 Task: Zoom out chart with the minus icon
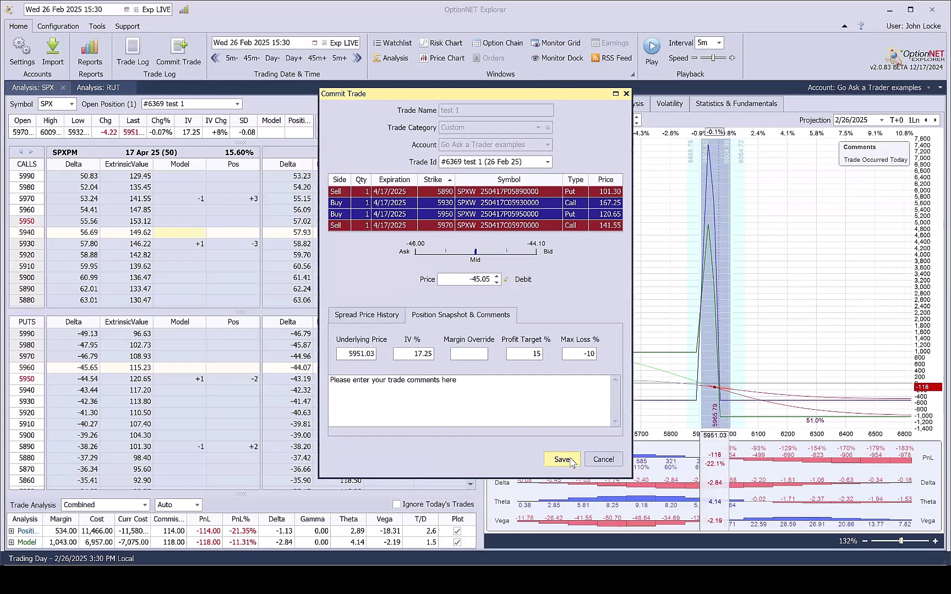[x=865, y=541]
